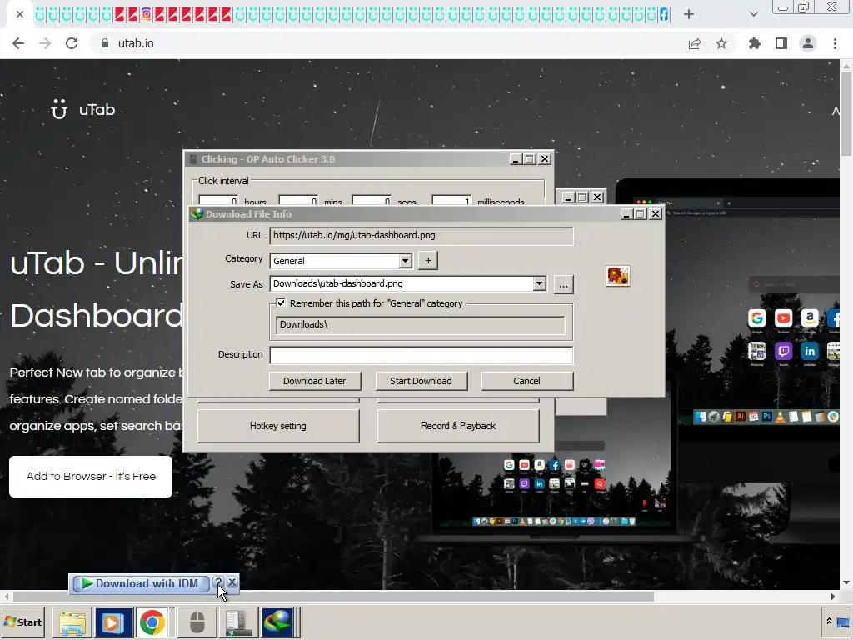Click the forward navigation arrow

click(45, 43)
